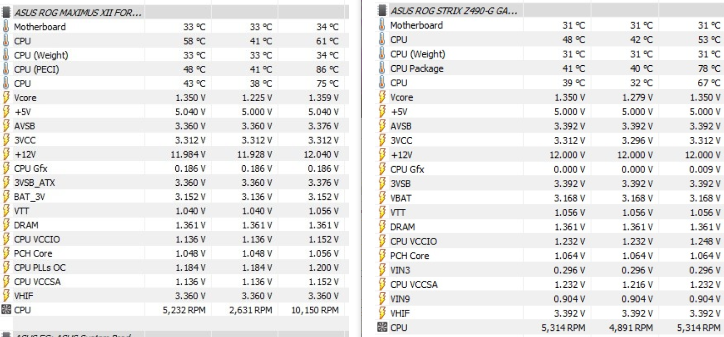Select the ASUS ROG STRIX Z490-G GA... group header

pos(454,11)
